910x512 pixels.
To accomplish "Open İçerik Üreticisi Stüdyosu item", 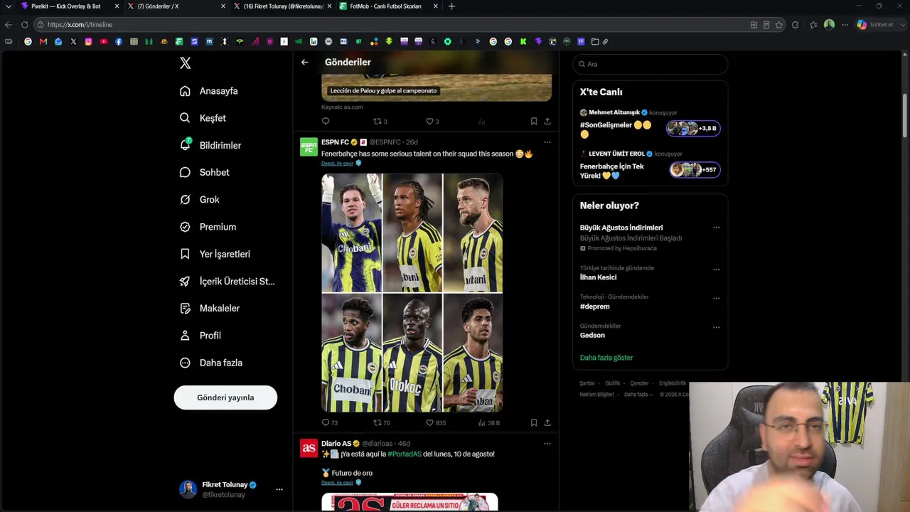I will [227, 281].
